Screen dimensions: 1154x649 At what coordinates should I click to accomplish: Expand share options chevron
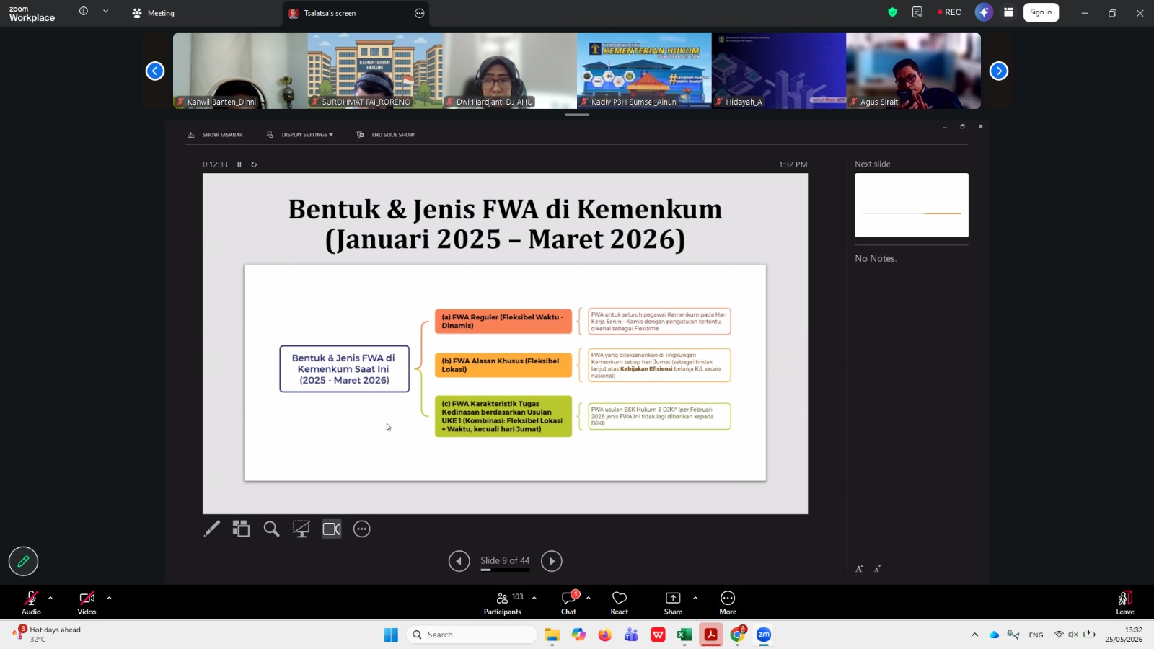click(x=695, y=598)
